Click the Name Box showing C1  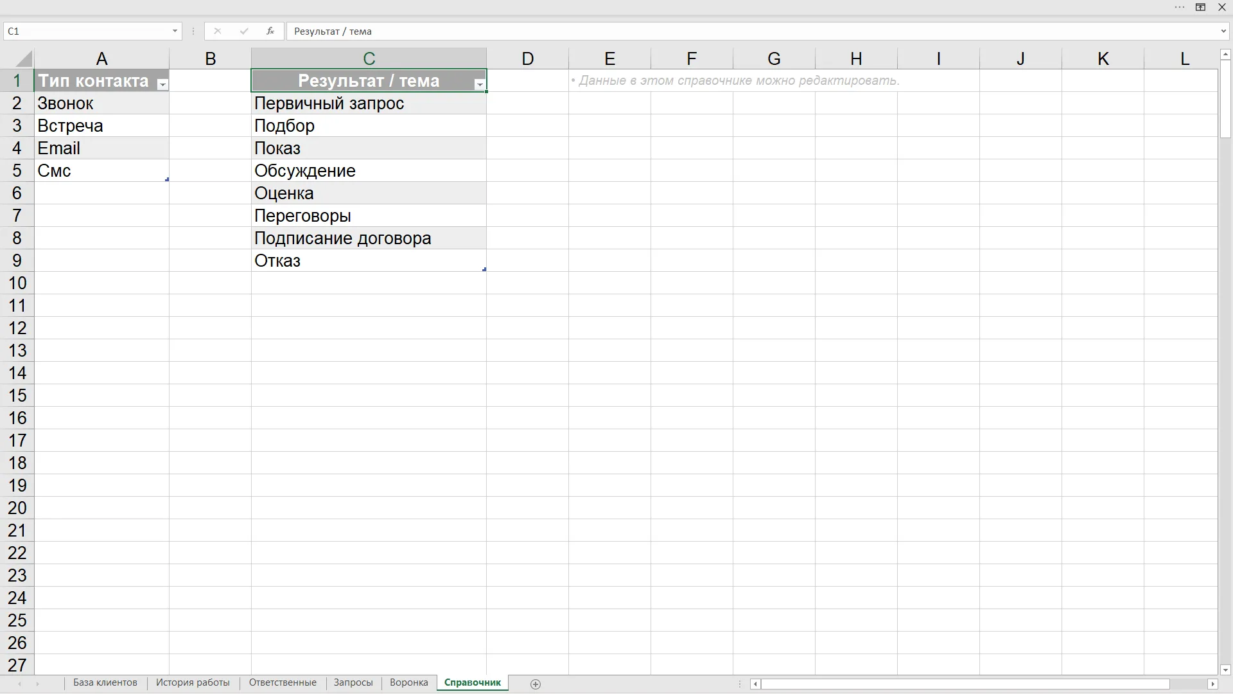pyautogui.click(x=87, y=31)
